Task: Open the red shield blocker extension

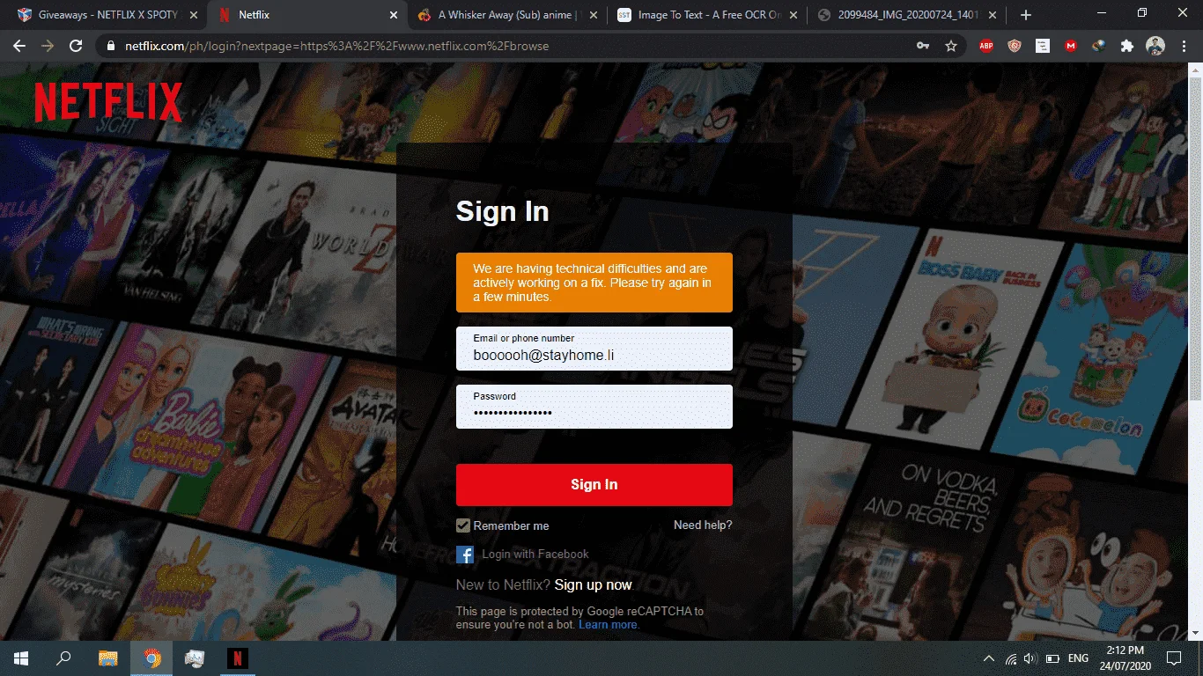Action: tap(1015, 46)
